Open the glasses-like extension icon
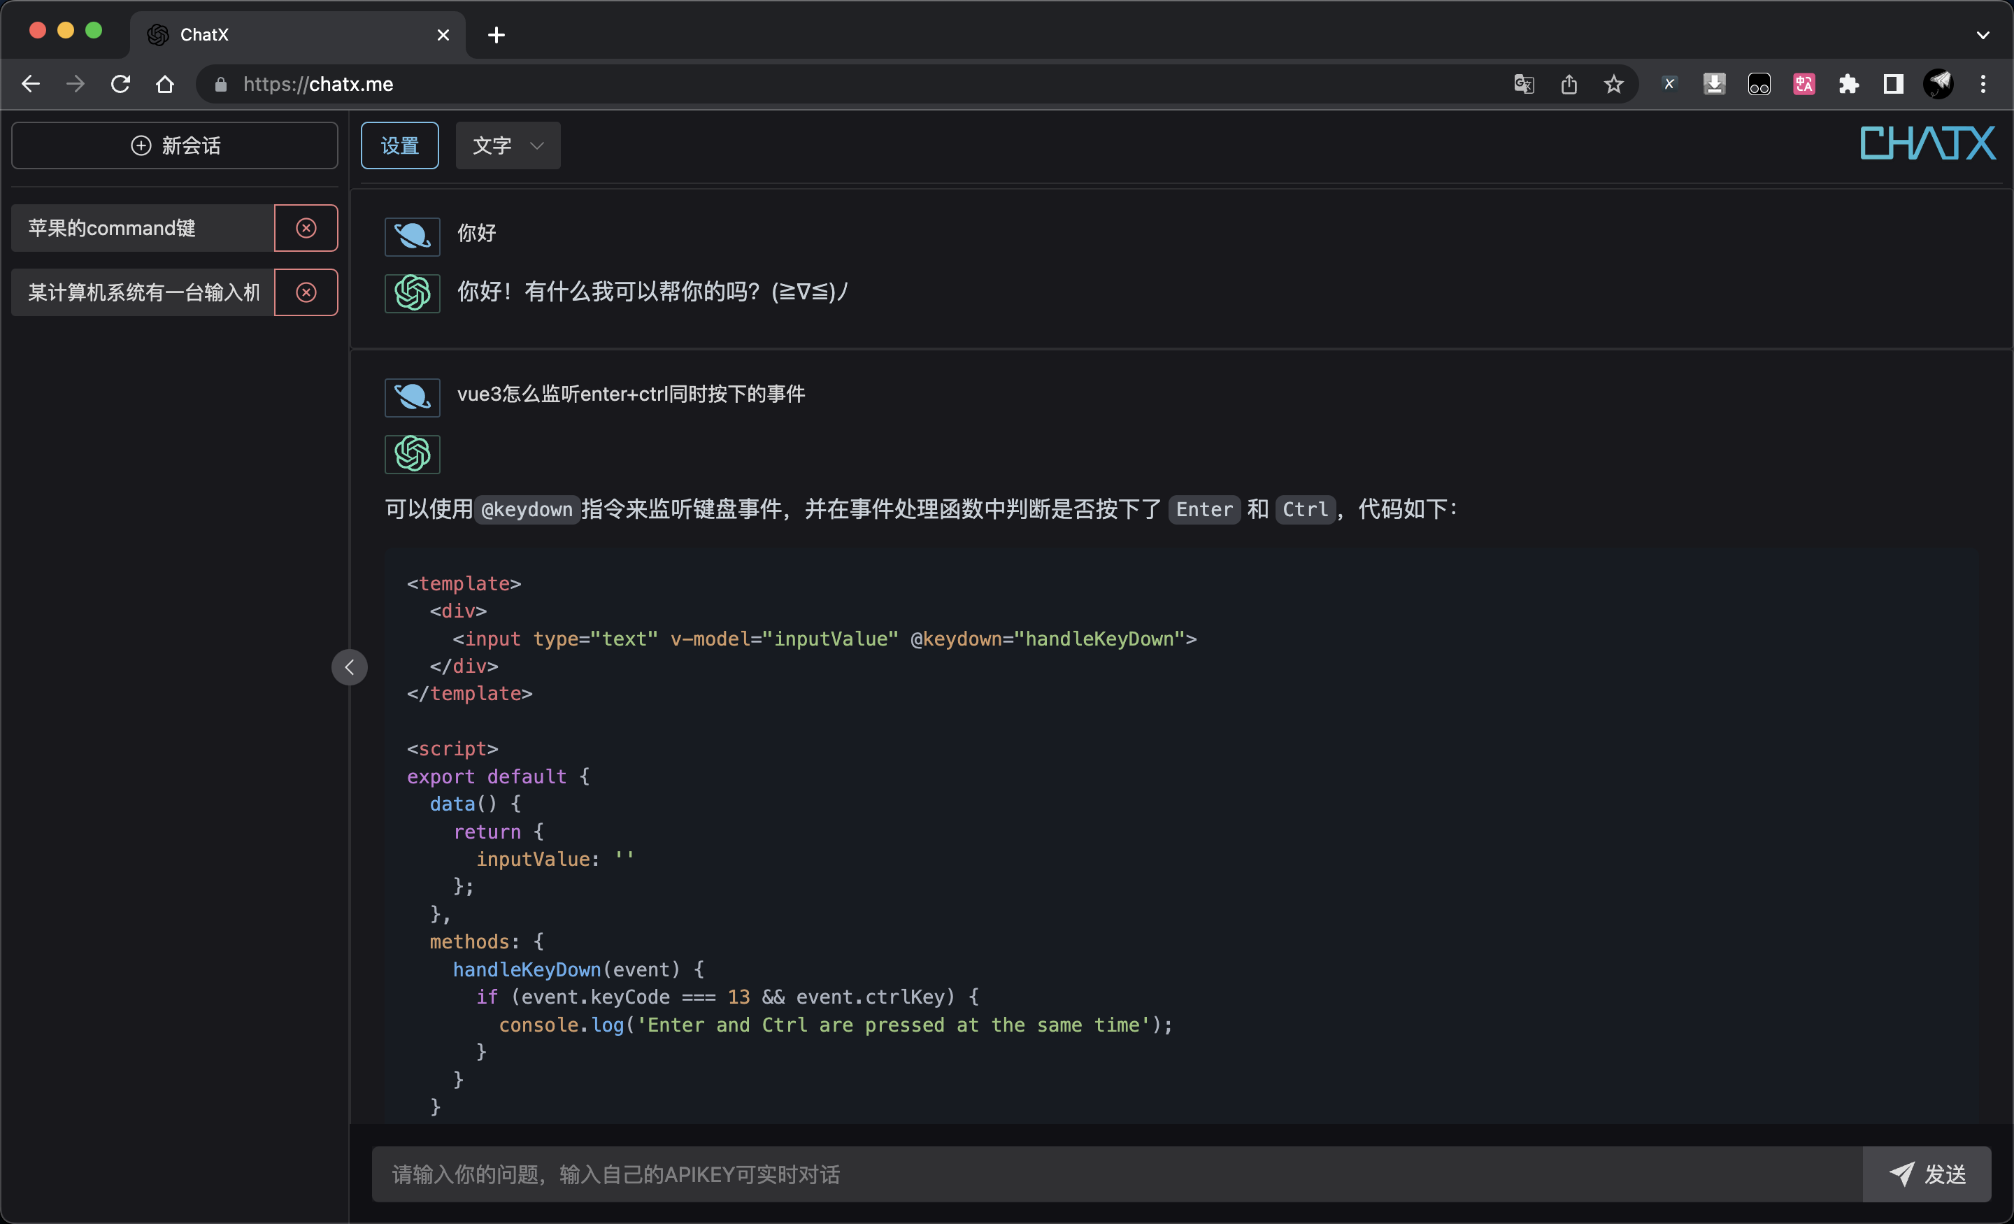Viewport: 2014px width, 1224px height. [1759, 84]
